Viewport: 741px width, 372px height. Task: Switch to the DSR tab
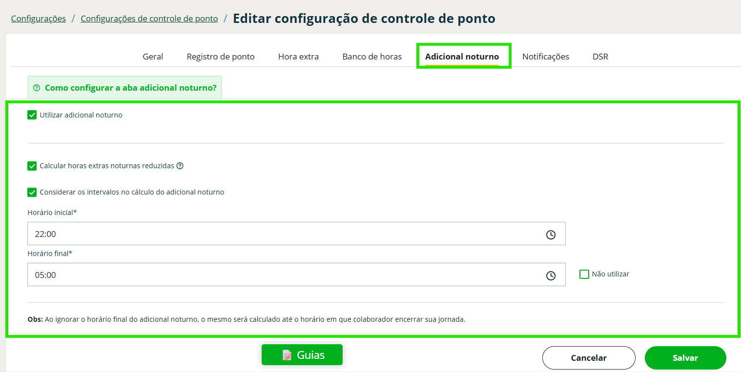[600, 57]
